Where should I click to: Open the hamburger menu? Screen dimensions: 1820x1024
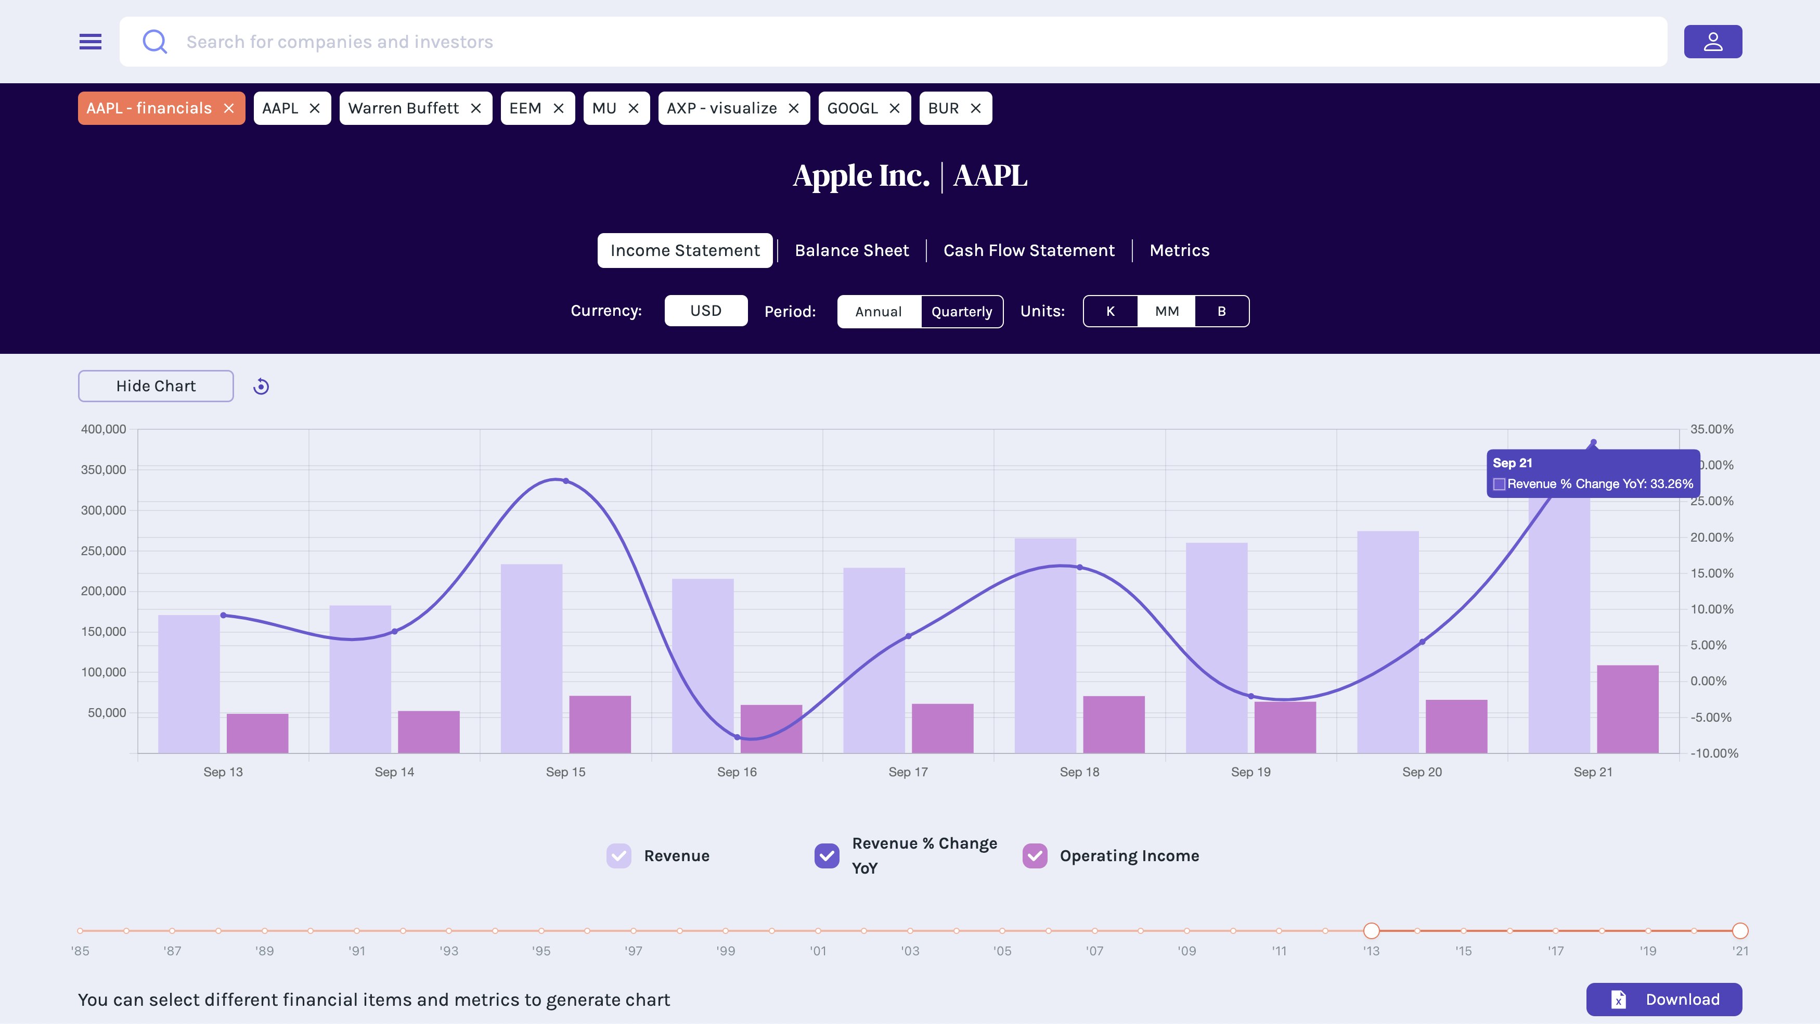click(x=91, y=42)
